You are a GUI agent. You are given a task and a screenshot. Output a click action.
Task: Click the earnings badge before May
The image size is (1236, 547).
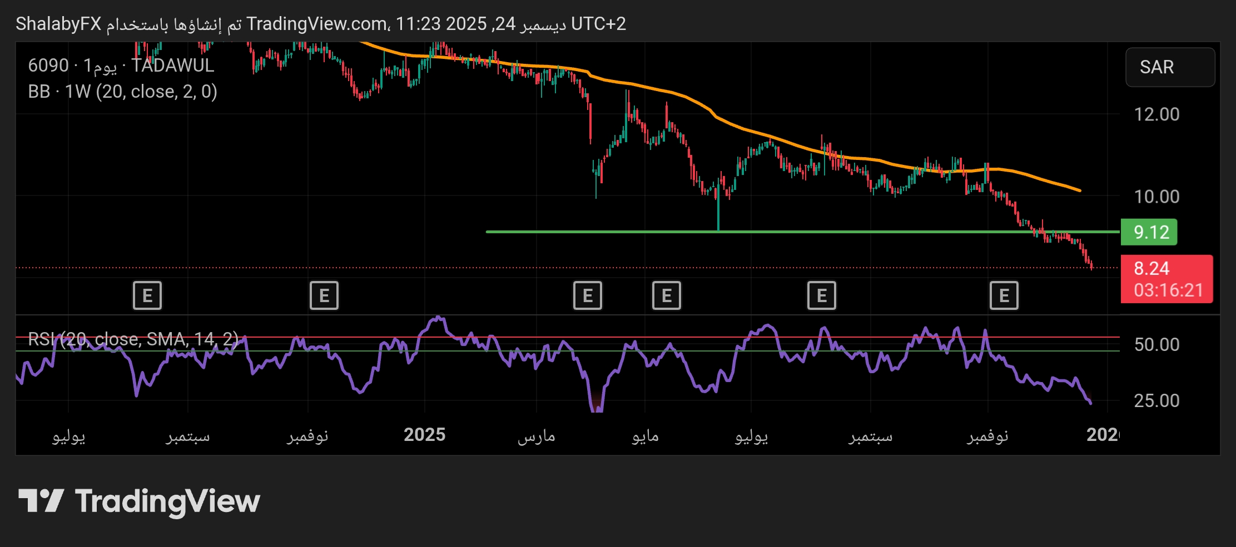tap(666, 295)
